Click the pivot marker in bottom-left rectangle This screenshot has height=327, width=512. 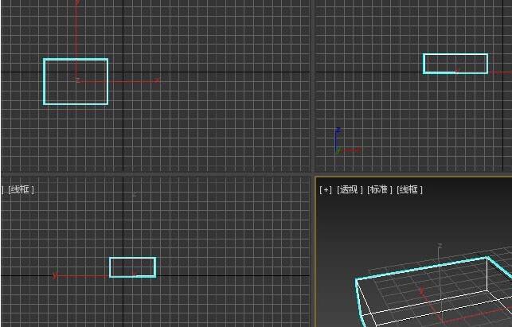(137, 275)
